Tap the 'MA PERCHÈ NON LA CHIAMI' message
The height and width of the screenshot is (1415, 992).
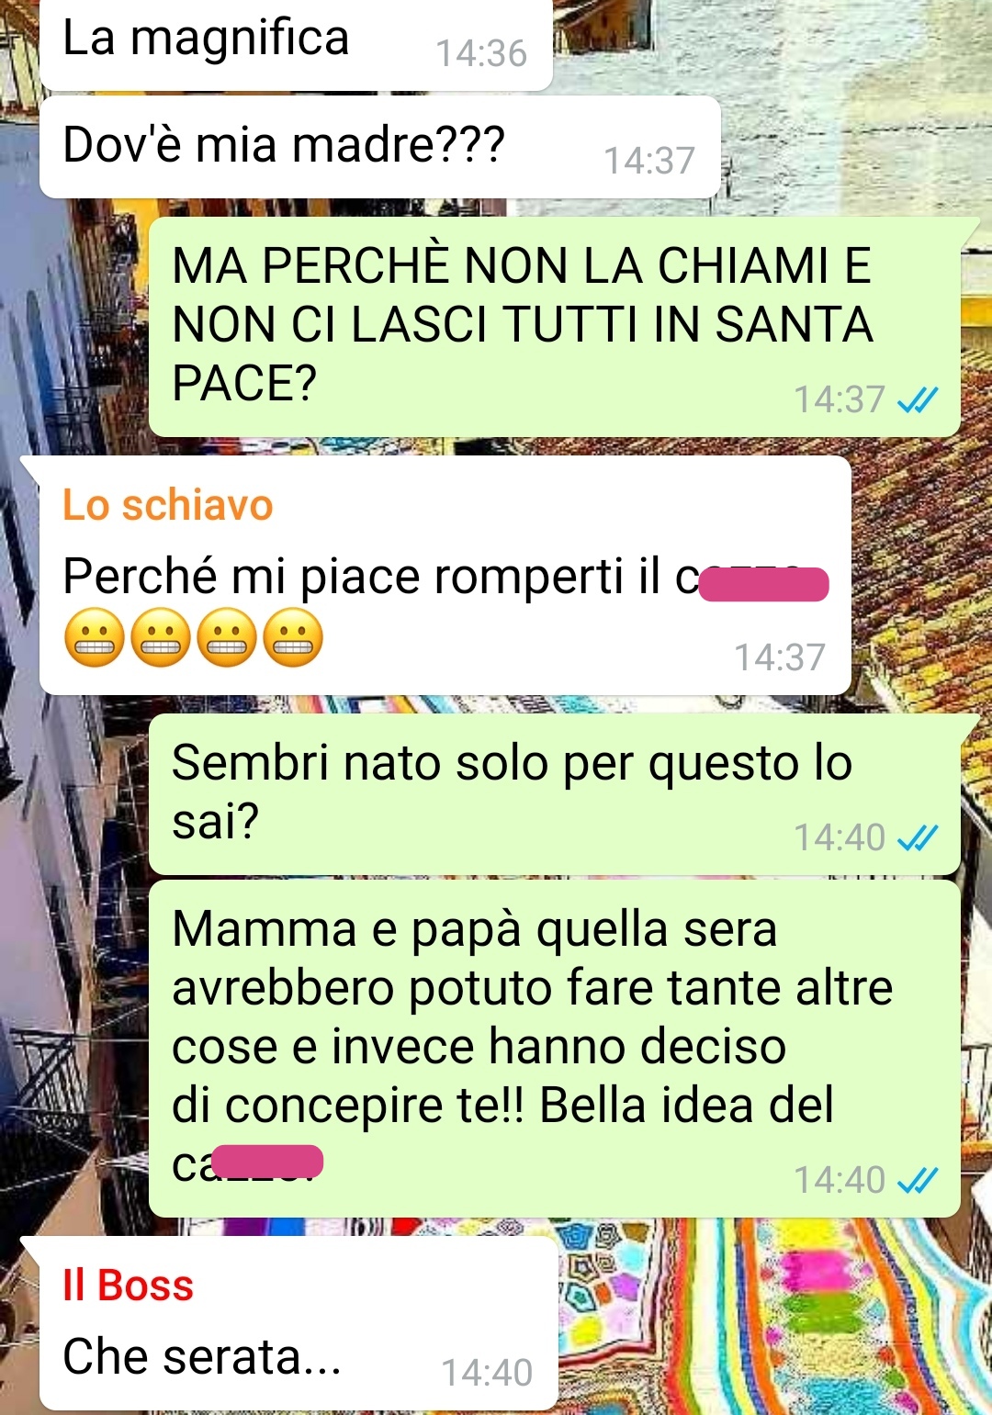point(555,327)
